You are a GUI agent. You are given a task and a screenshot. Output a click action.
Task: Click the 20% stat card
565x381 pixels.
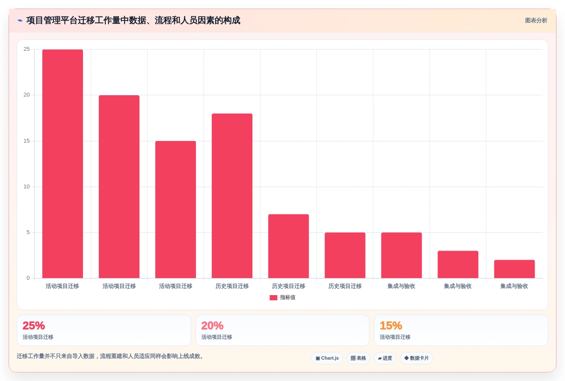[x=282, y=330]
